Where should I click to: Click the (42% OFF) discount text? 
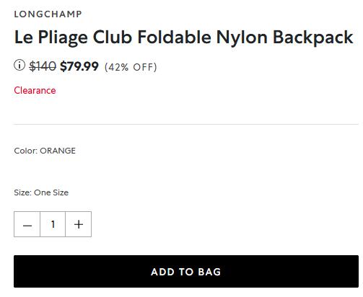131,67
